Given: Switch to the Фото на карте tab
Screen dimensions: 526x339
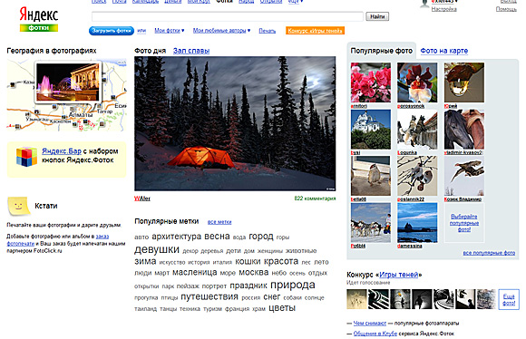Looking at the screenshot, I should [x=443, y=51].
